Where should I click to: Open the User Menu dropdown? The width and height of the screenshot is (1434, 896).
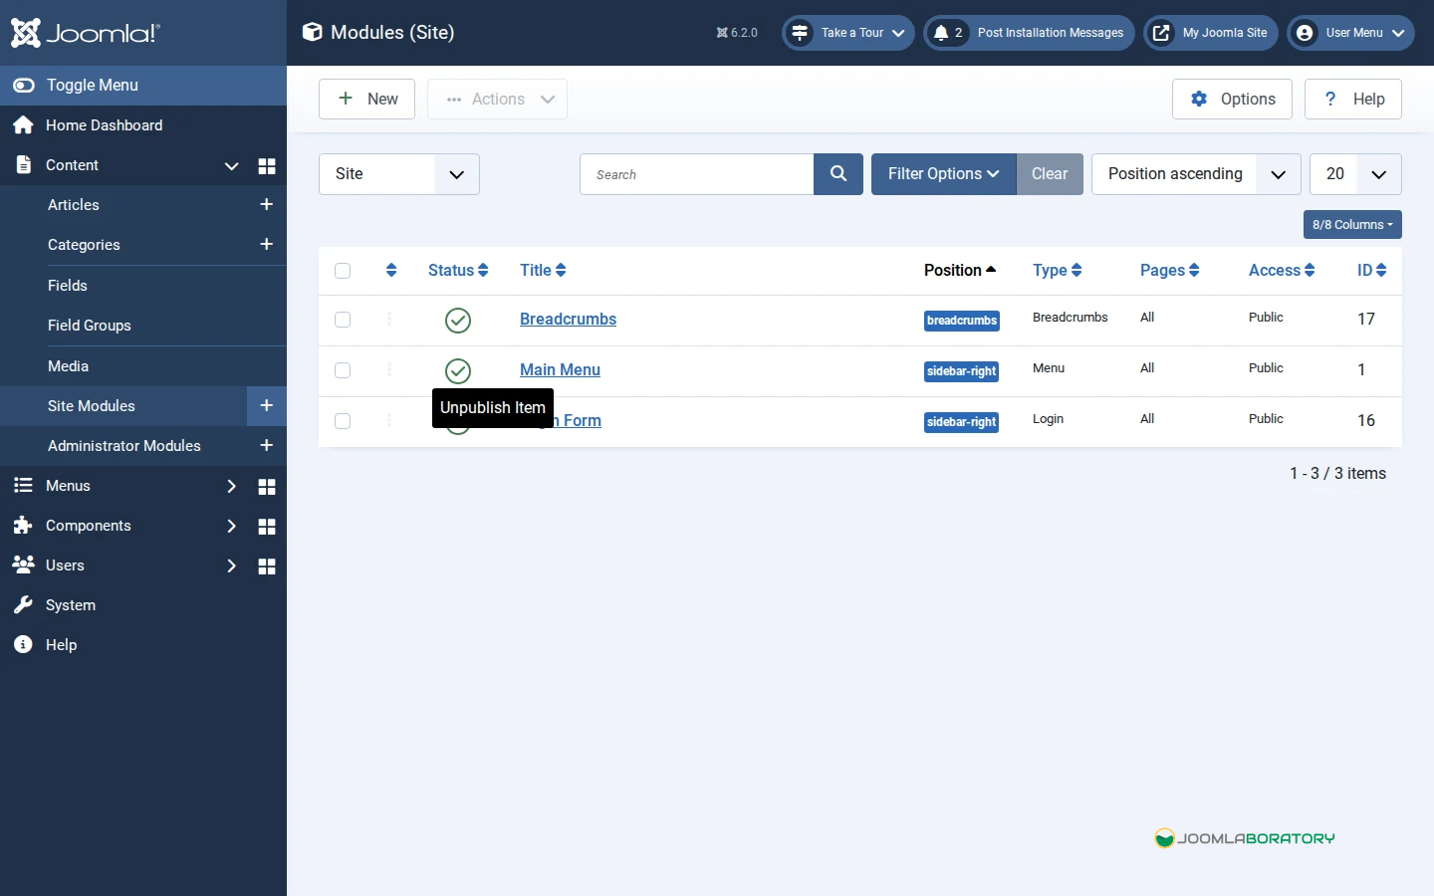click(x=1350, y=33)
